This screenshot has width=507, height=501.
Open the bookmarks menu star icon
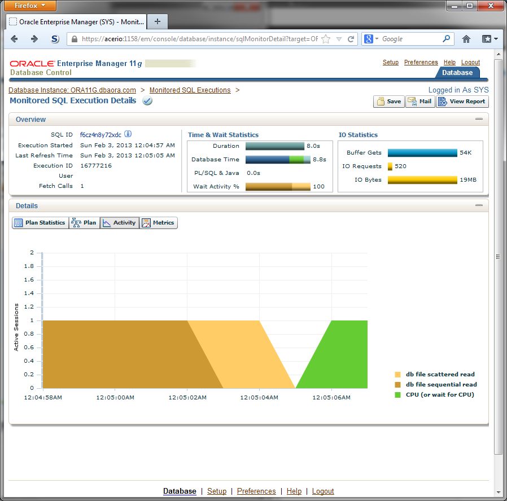[487, 39]
